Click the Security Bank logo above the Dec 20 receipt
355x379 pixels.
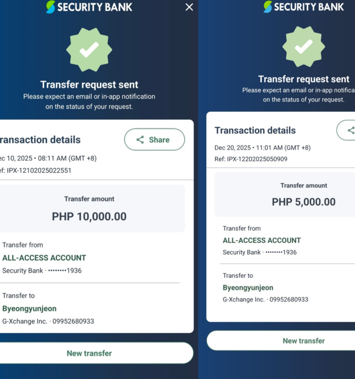[304, 7]
